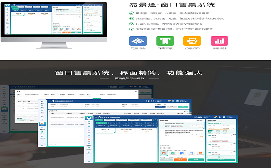Collapse the ticket category chevron in front window

[x=155, y=120]
